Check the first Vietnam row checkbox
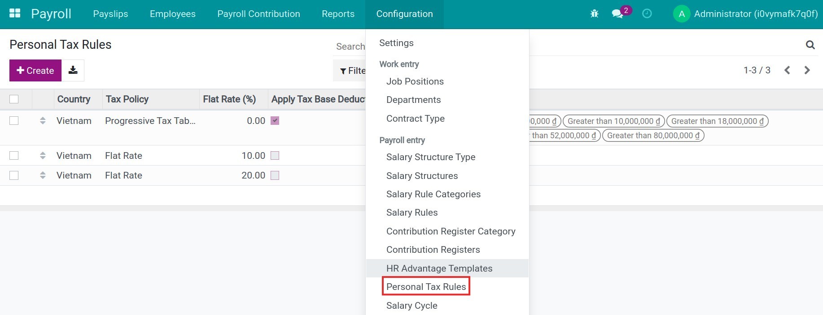Screen dimensions: 823x315 point(14,120)
